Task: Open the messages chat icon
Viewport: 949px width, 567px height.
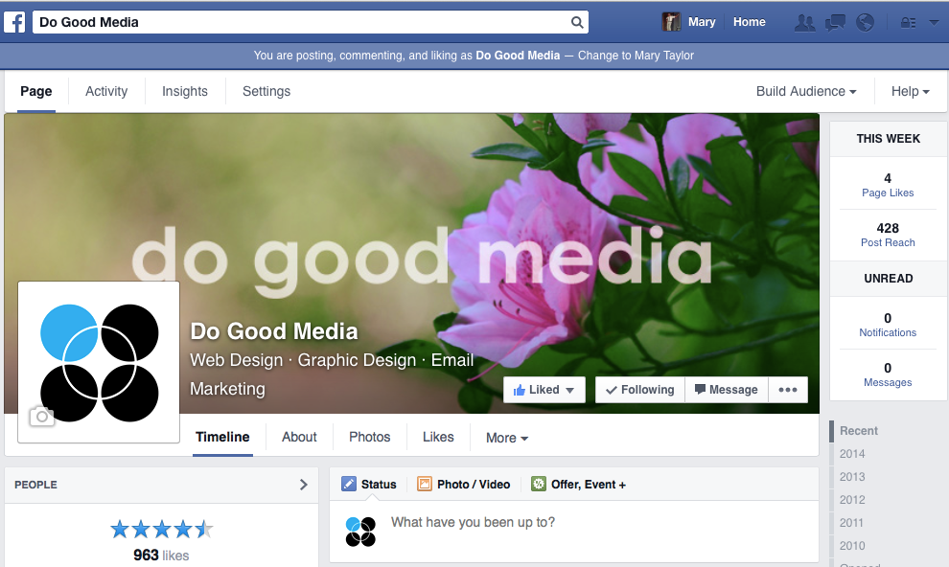Action: [x=835, y=22]
